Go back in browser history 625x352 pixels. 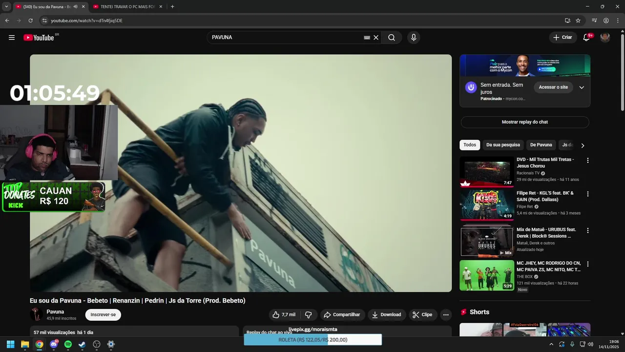[x=7, y=21]
